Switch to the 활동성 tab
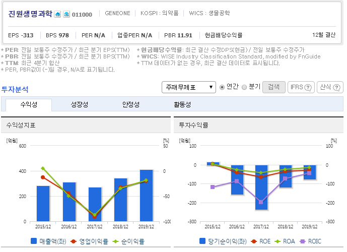Viewport: 347px width, 252px height. (x=182, y=104)
